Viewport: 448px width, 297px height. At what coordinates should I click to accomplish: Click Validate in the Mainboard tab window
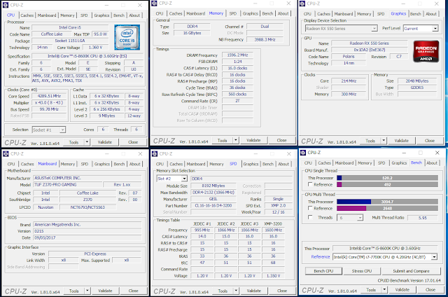105,291
